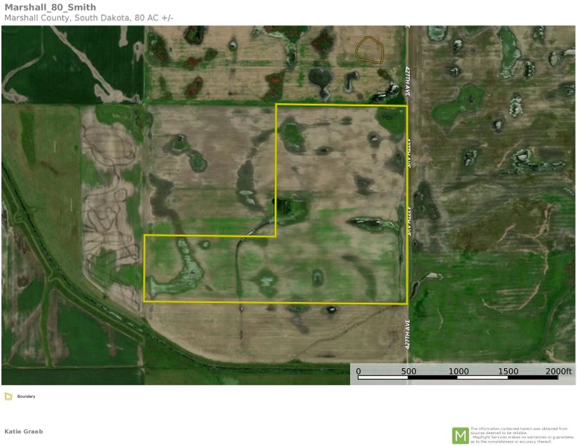Select the Marshall_80_Smith map title
Screen dimensions: 577x446
(50, 7)
